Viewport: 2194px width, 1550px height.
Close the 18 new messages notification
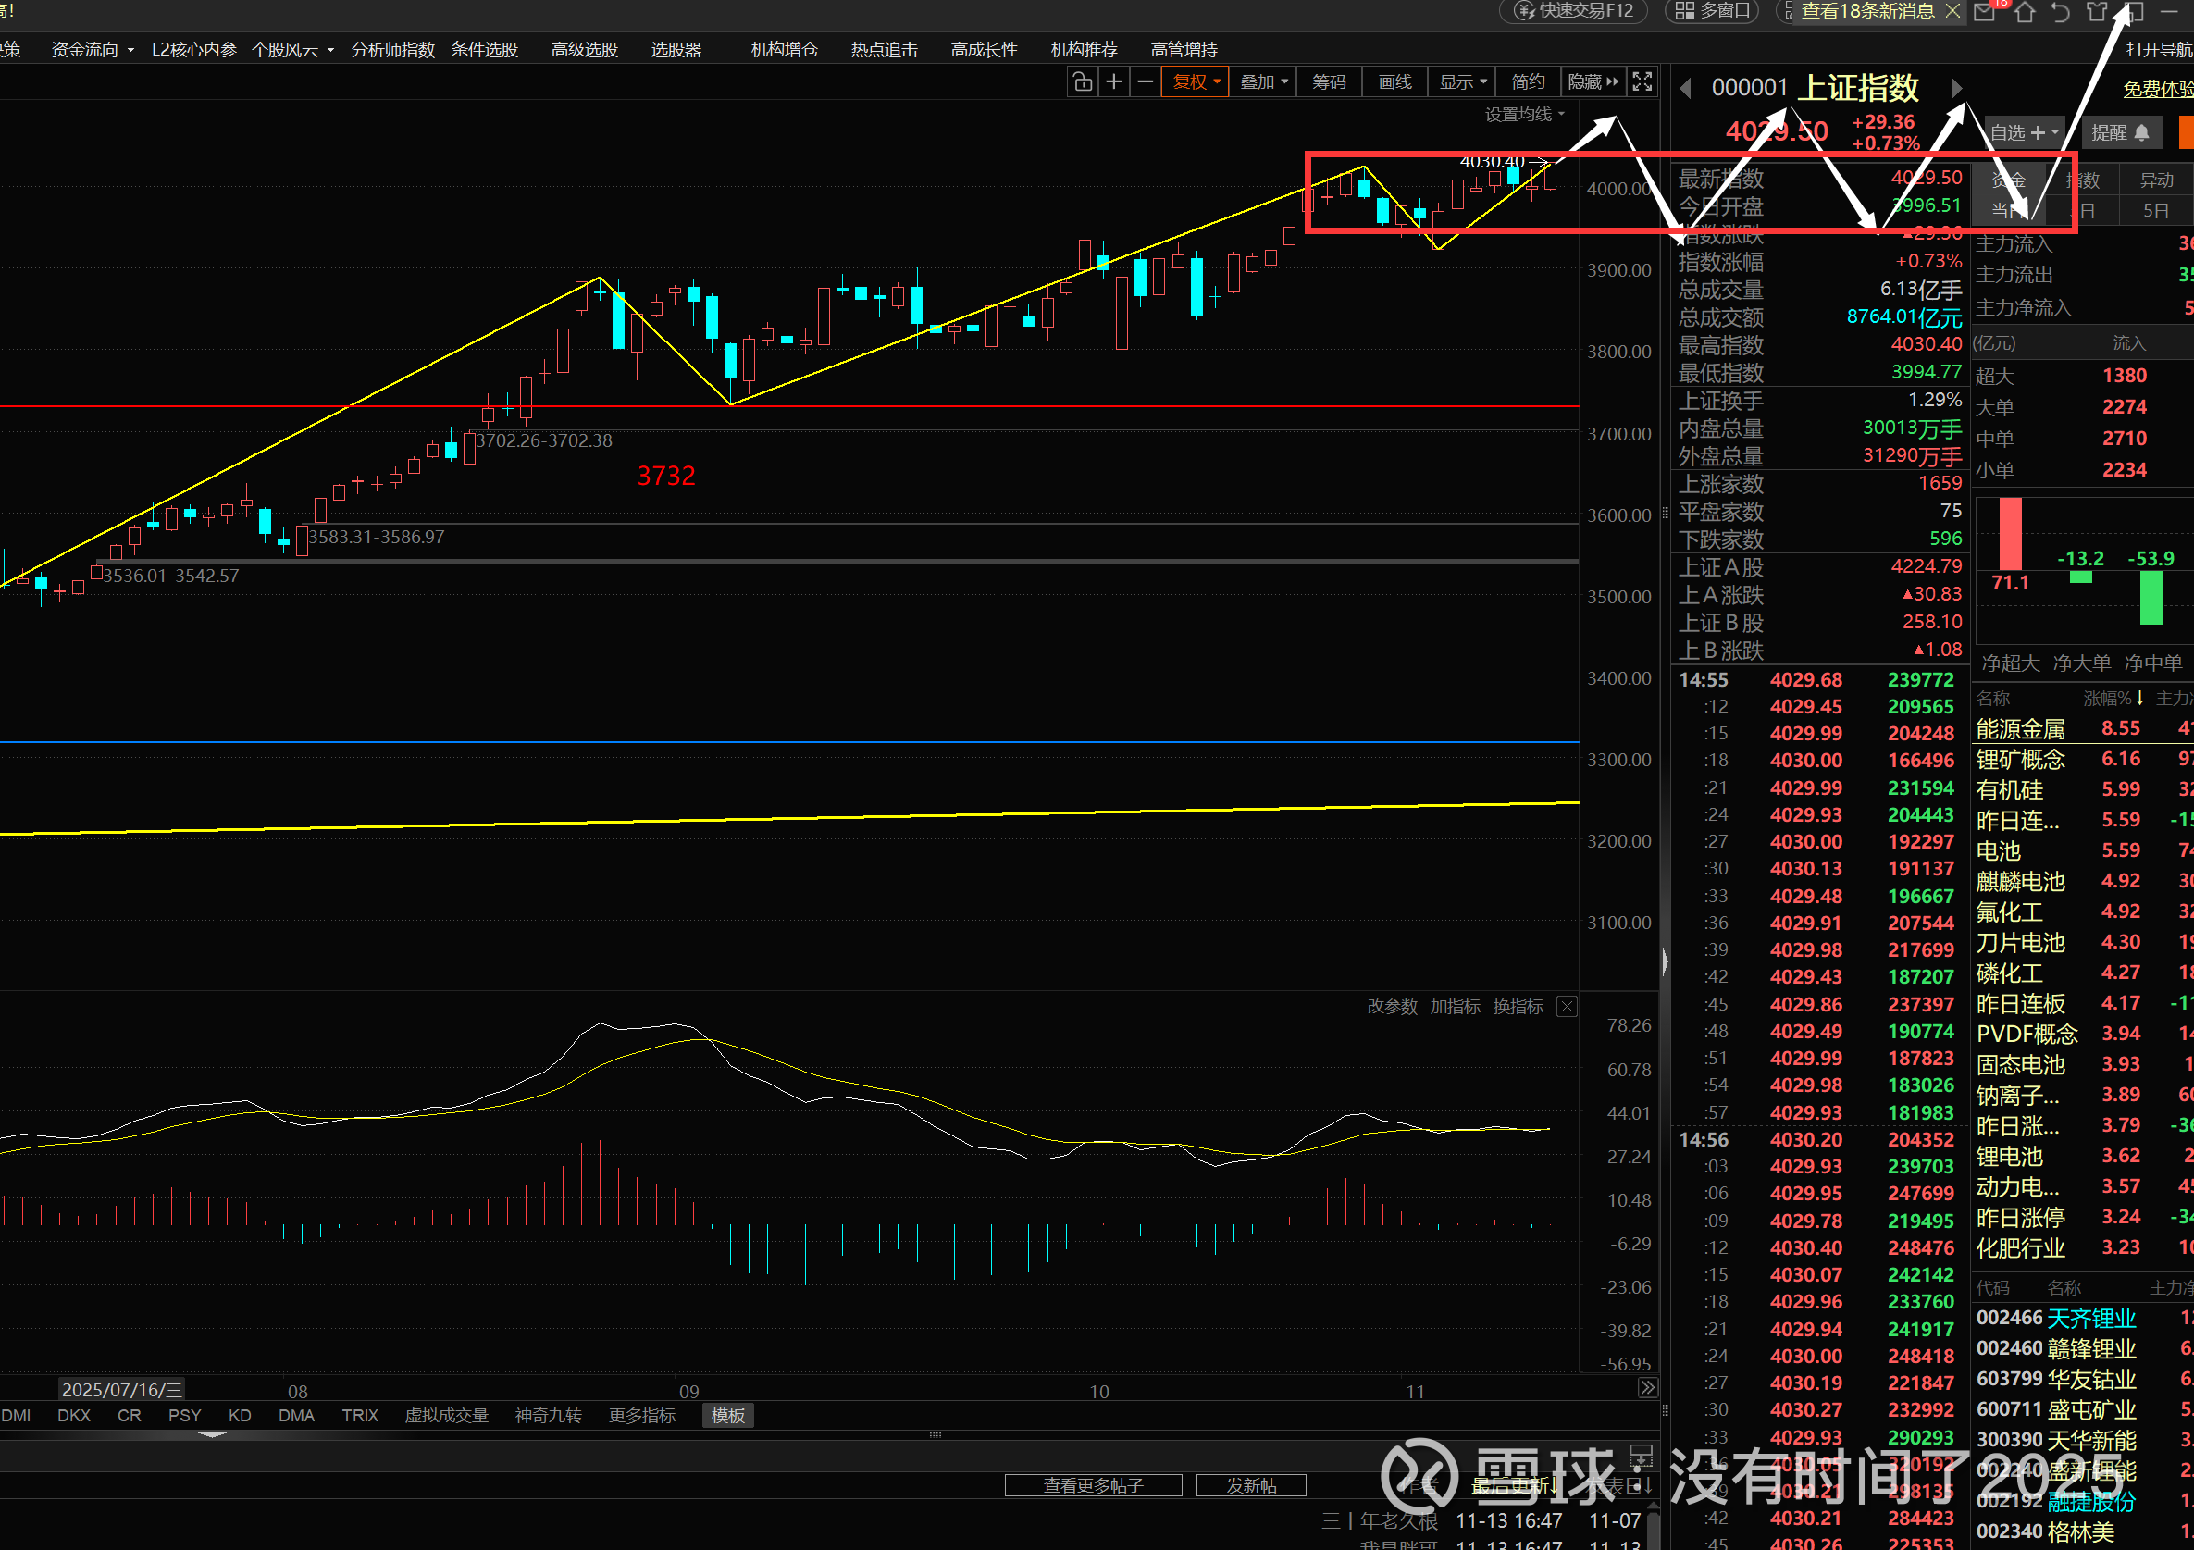(1952, 11)
